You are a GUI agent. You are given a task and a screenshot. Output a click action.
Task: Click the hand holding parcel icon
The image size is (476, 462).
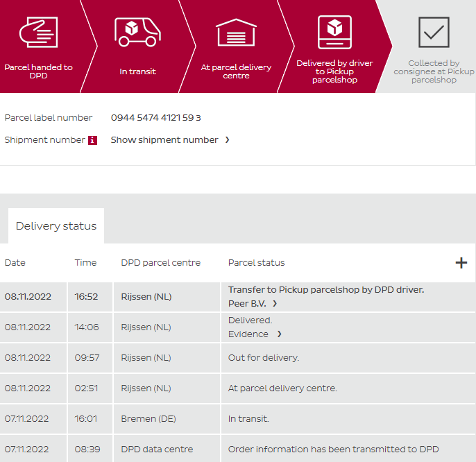pyautogui.click(x=38, y=32)
